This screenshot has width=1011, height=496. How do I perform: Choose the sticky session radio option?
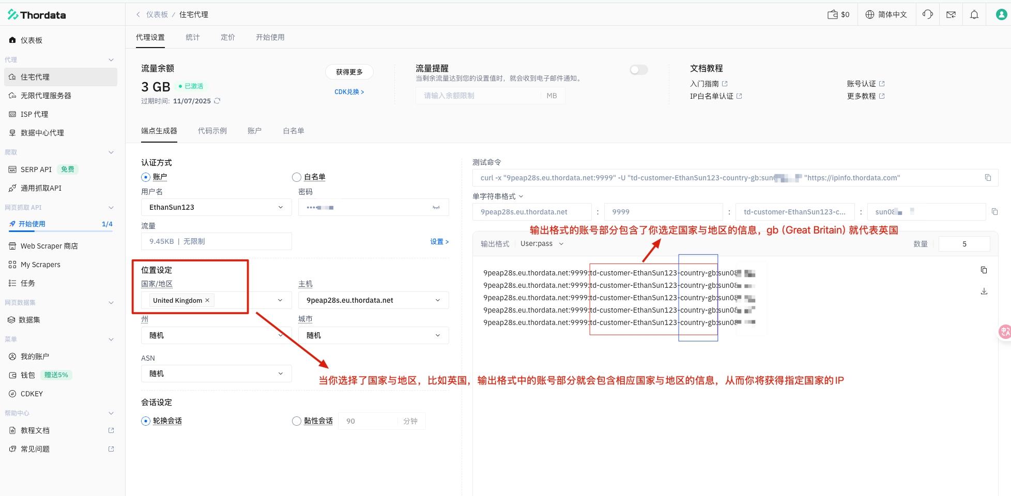[x=297, y=421]
